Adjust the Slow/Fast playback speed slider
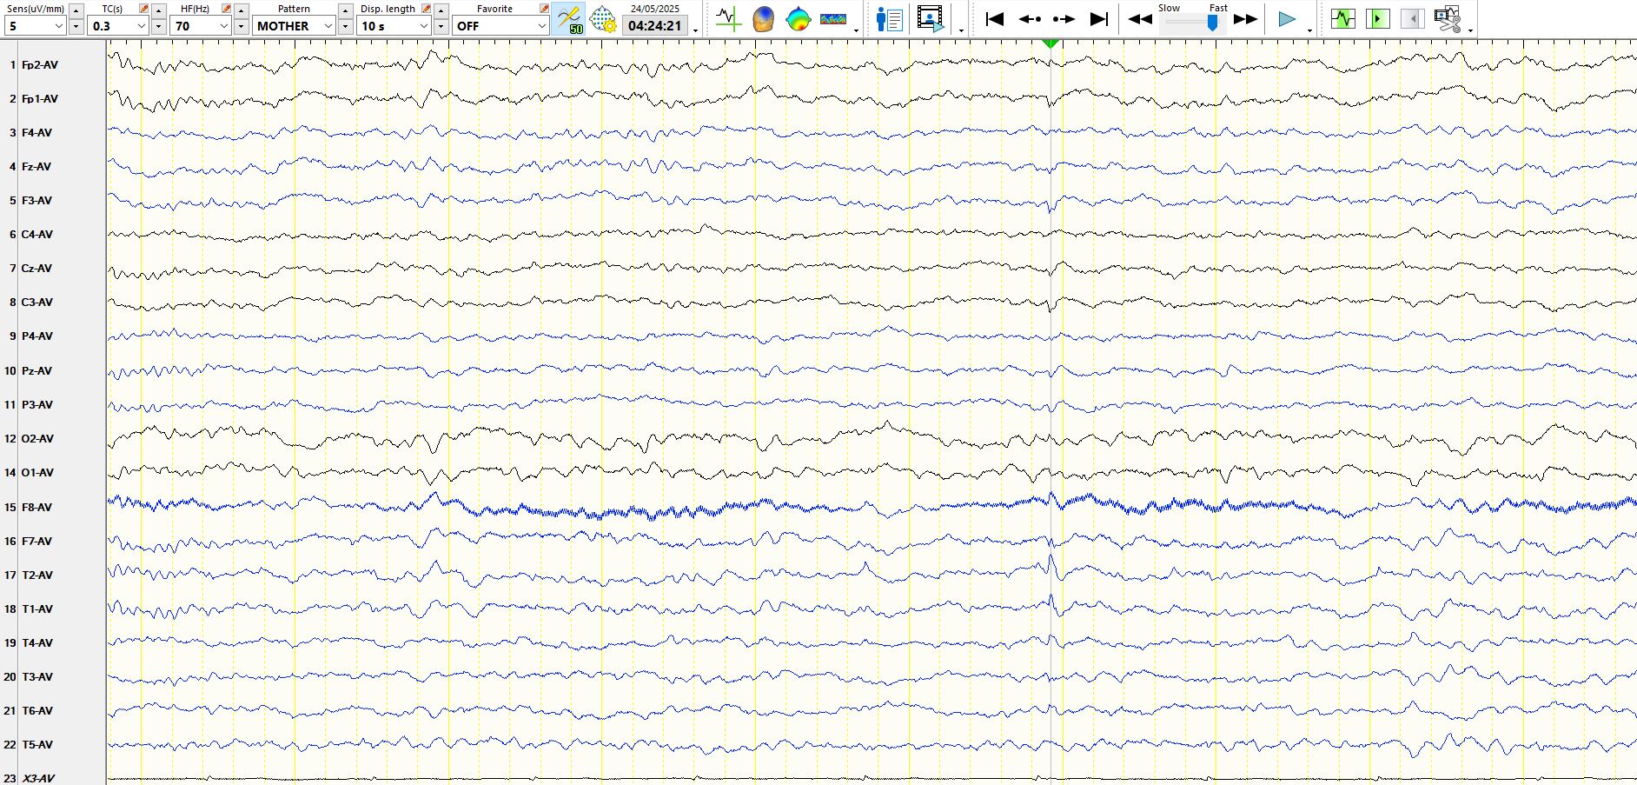 [1212, 23]
